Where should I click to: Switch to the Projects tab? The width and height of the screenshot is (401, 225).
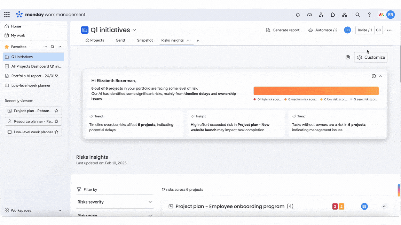(95, 40)
